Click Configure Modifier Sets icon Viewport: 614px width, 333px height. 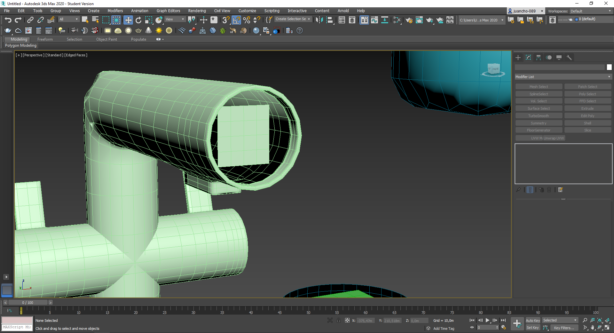(x=561, y=190)
